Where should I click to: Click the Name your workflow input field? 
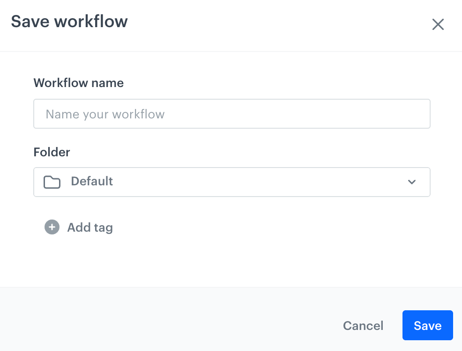[x=231, y=114]
